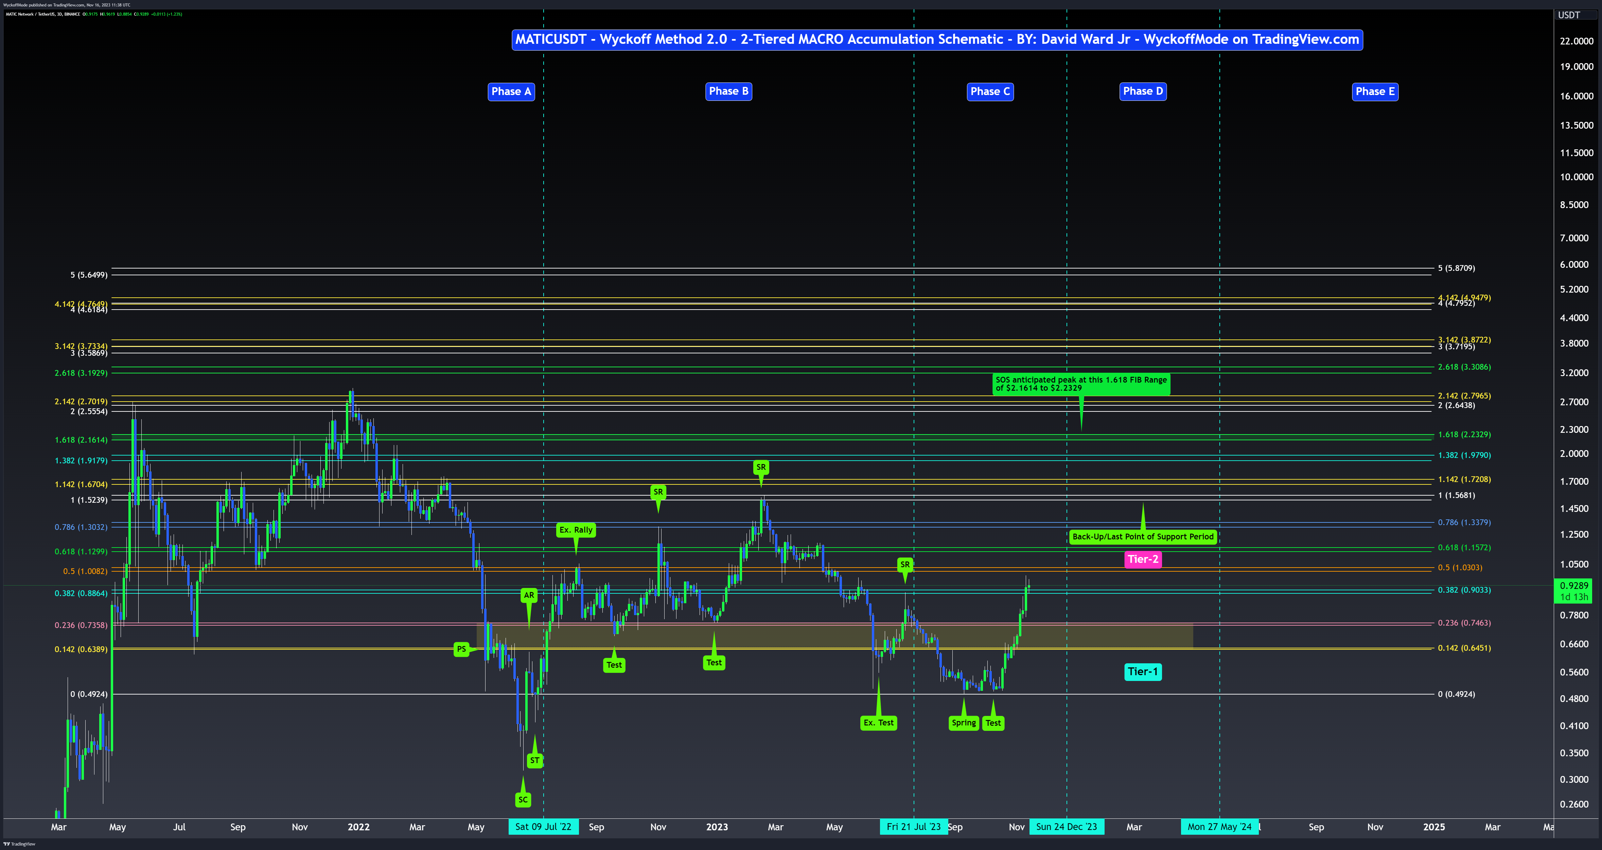Select the Fib label 0.236 (0.7463)

tap(1464, 623)
